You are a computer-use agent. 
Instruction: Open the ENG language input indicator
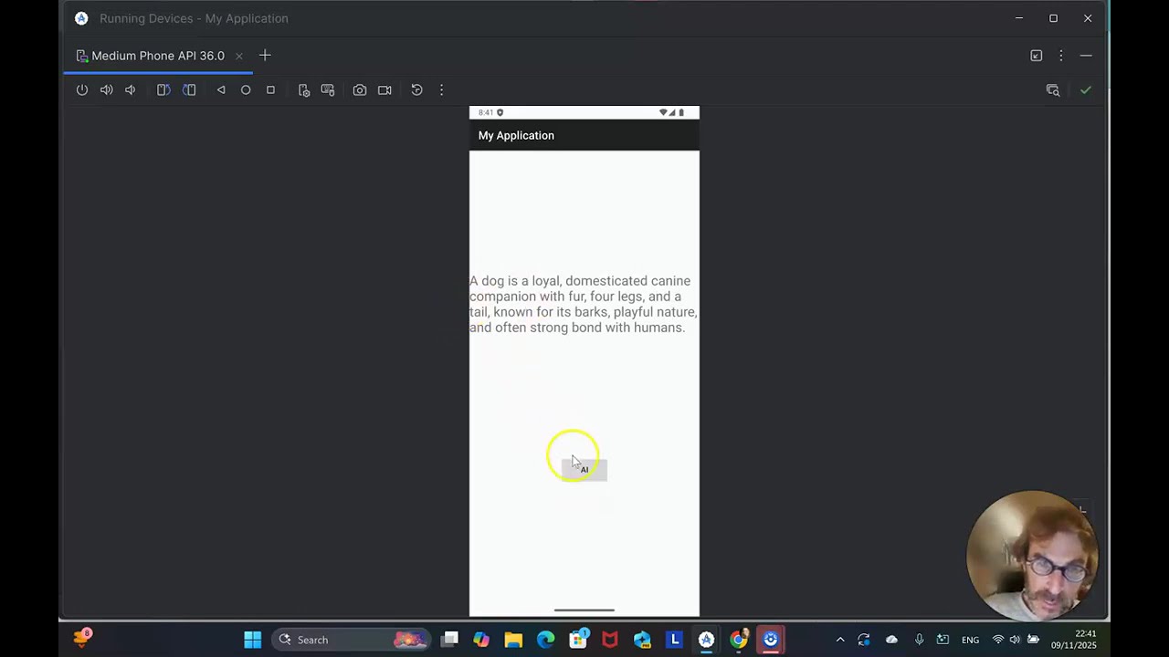click(x=970, y=640)
